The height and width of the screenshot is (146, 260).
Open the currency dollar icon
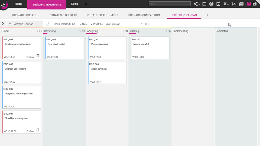pos(211,4)
